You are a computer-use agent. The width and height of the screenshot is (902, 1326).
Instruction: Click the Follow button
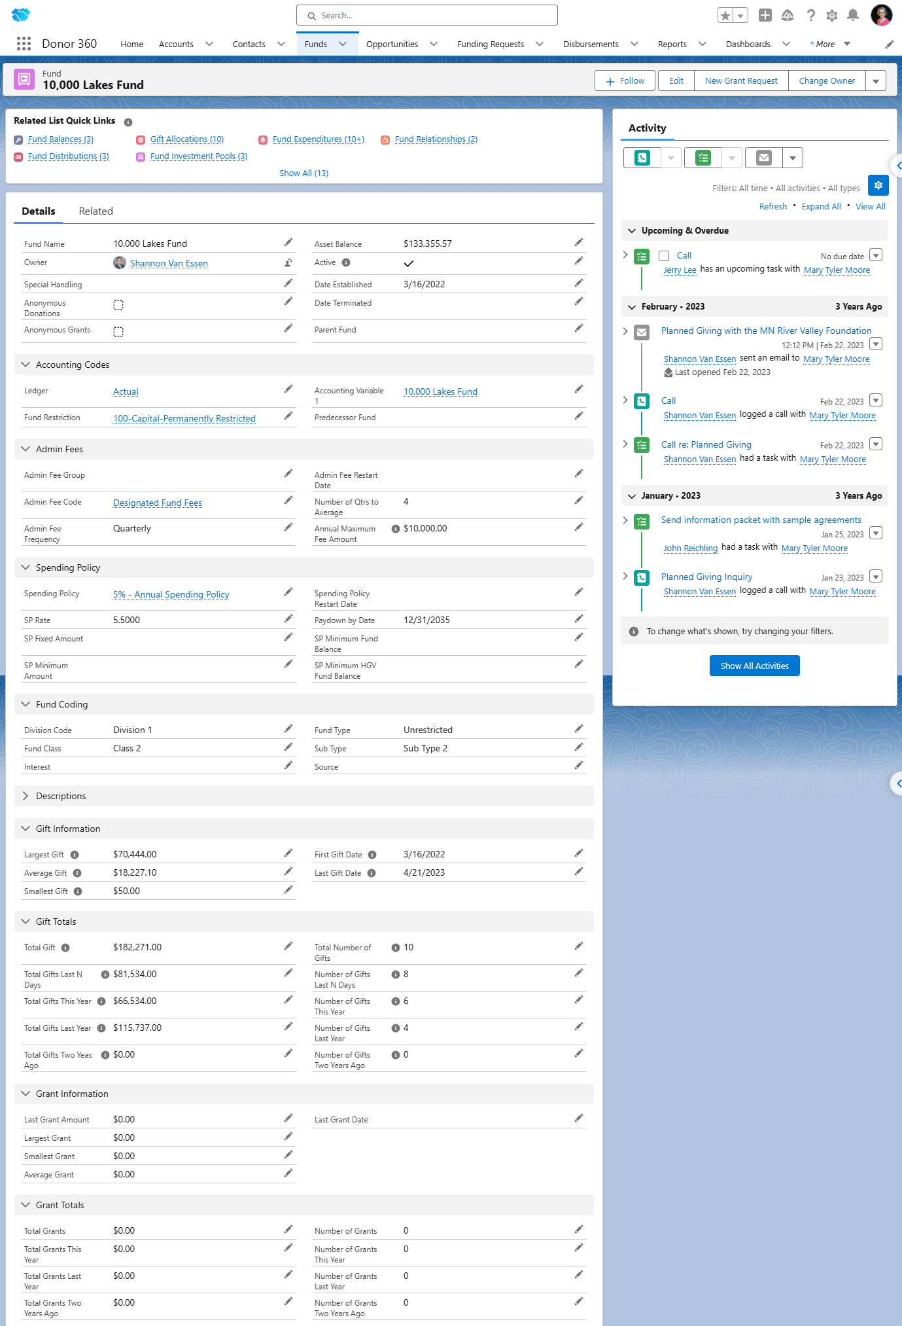click(x=625, y=81)
